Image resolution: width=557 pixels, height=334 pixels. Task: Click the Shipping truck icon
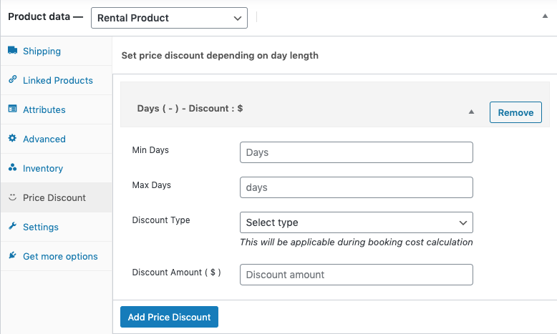click(x=13, y=51)
